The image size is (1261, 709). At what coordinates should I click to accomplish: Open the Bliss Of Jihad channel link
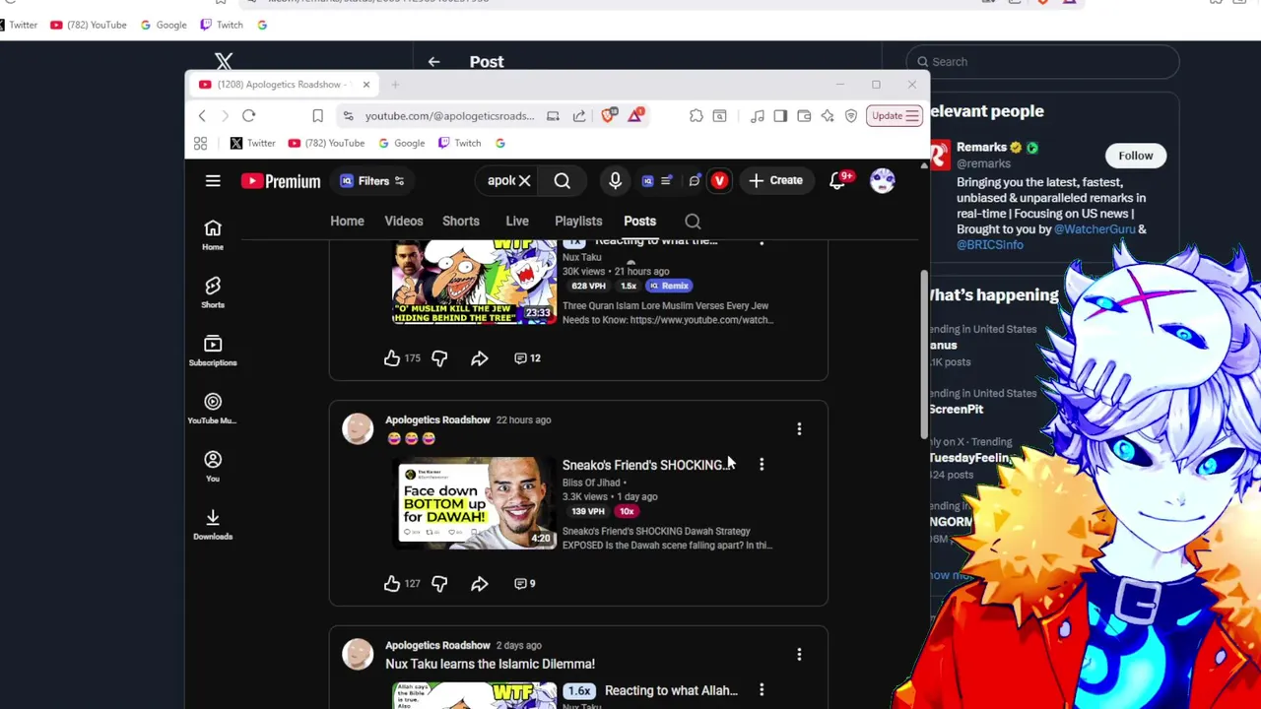pos(591,483)
